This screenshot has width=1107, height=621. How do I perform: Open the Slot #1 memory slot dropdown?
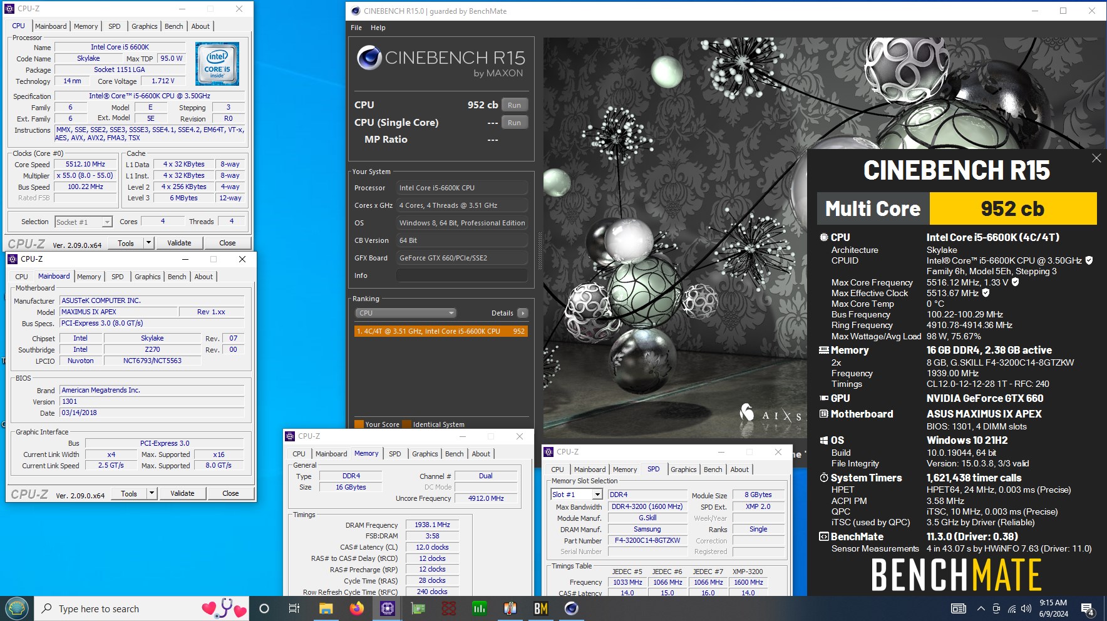click(576, 495)
